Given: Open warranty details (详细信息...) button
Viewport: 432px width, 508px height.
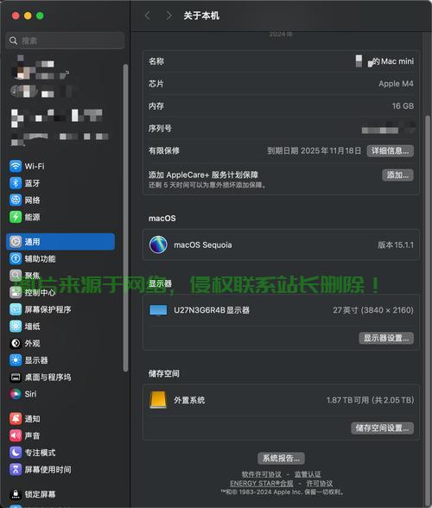Looking at the screenshot, I should 390,150.
